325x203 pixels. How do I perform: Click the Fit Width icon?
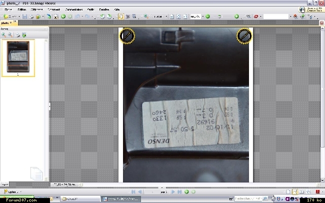(x=185, y=16)
